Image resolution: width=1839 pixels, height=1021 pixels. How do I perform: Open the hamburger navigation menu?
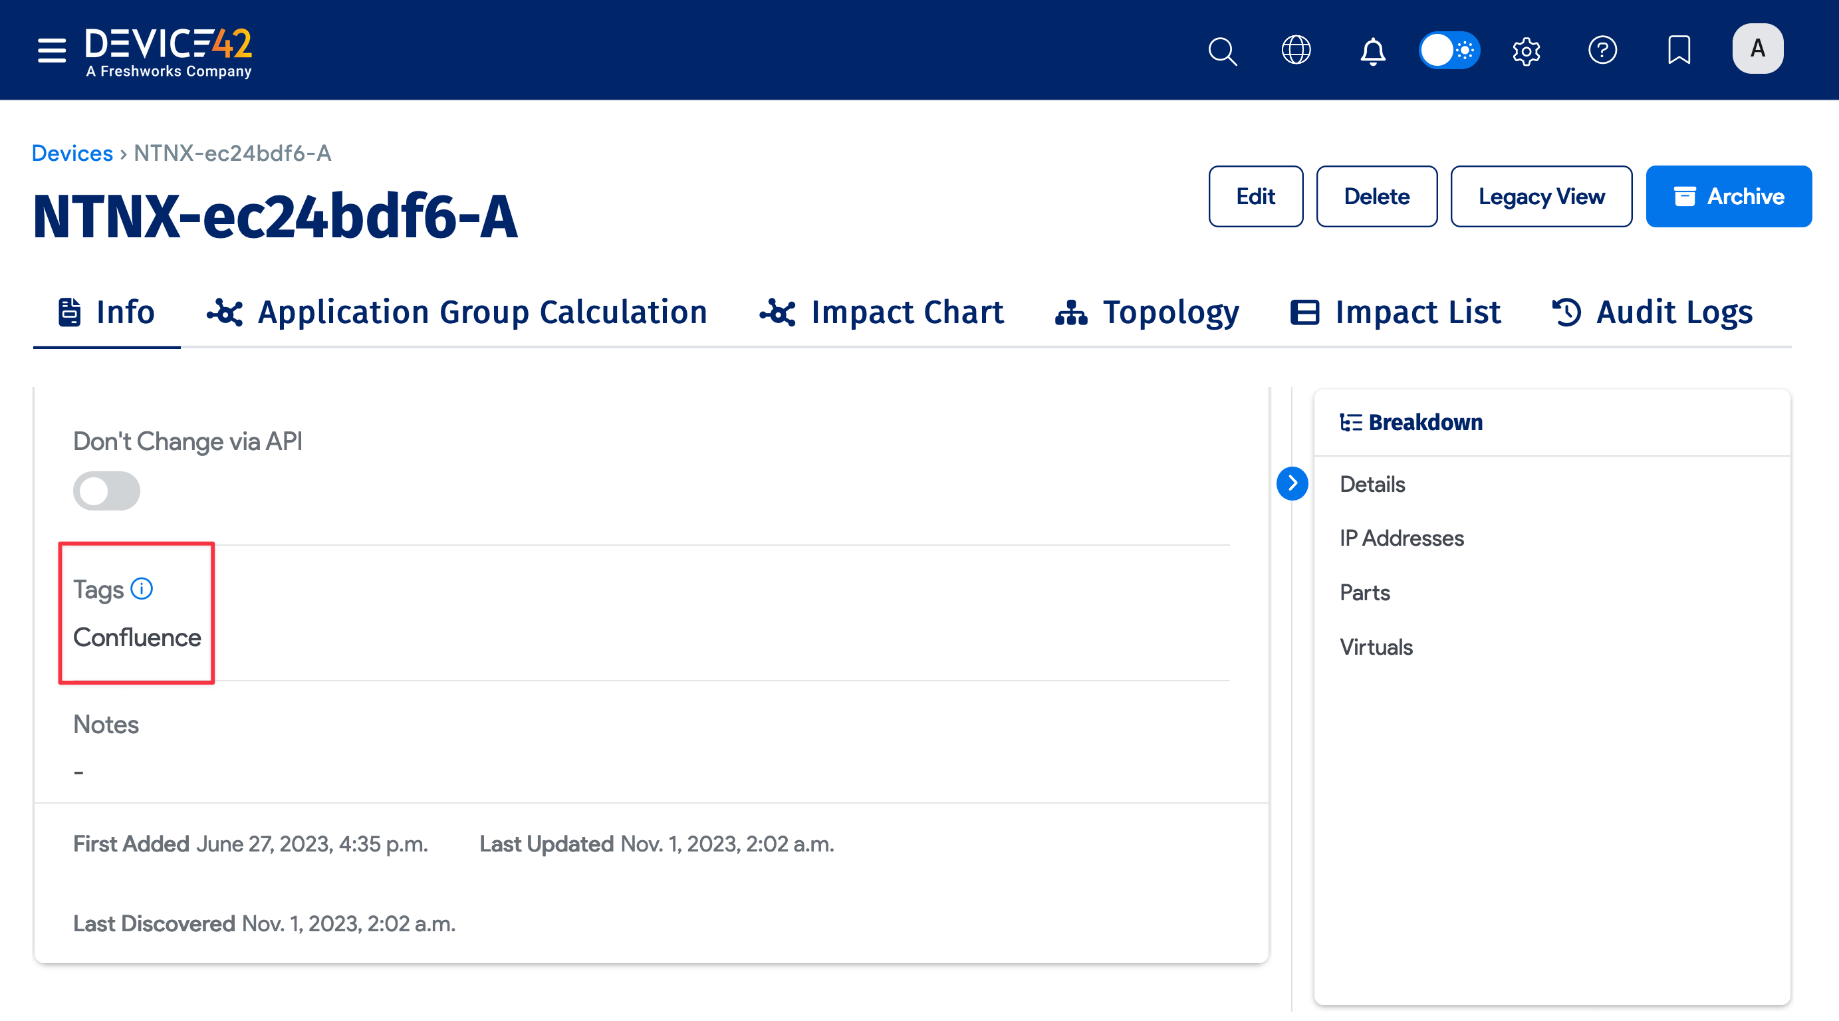point(51,50)
